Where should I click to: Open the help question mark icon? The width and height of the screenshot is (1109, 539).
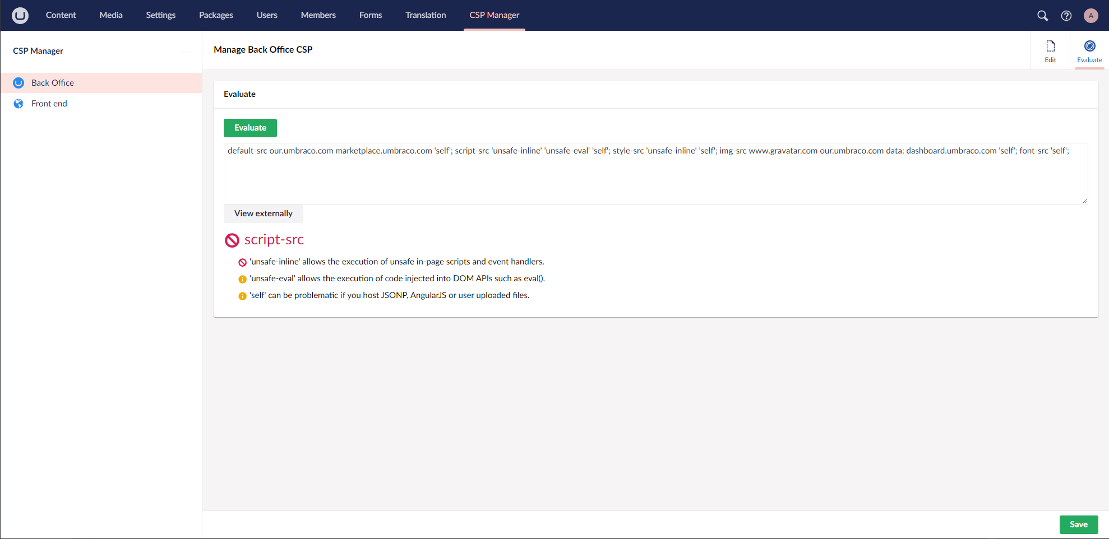(x=1066, y=16)
